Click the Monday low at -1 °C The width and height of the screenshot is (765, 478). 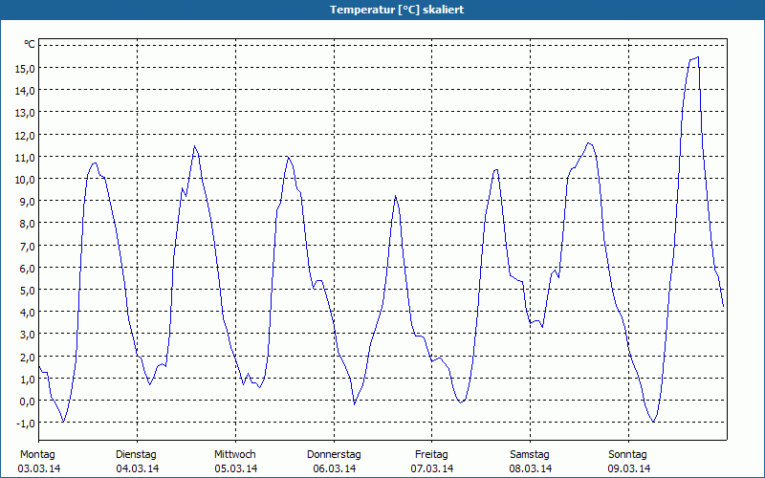63,422
